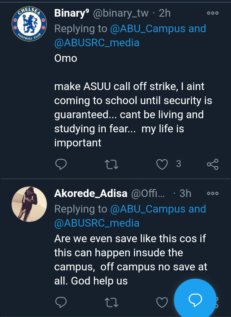Open Binary's display name profile
Viewport: 231px width, 317px height.
click(x=72, y=13)
